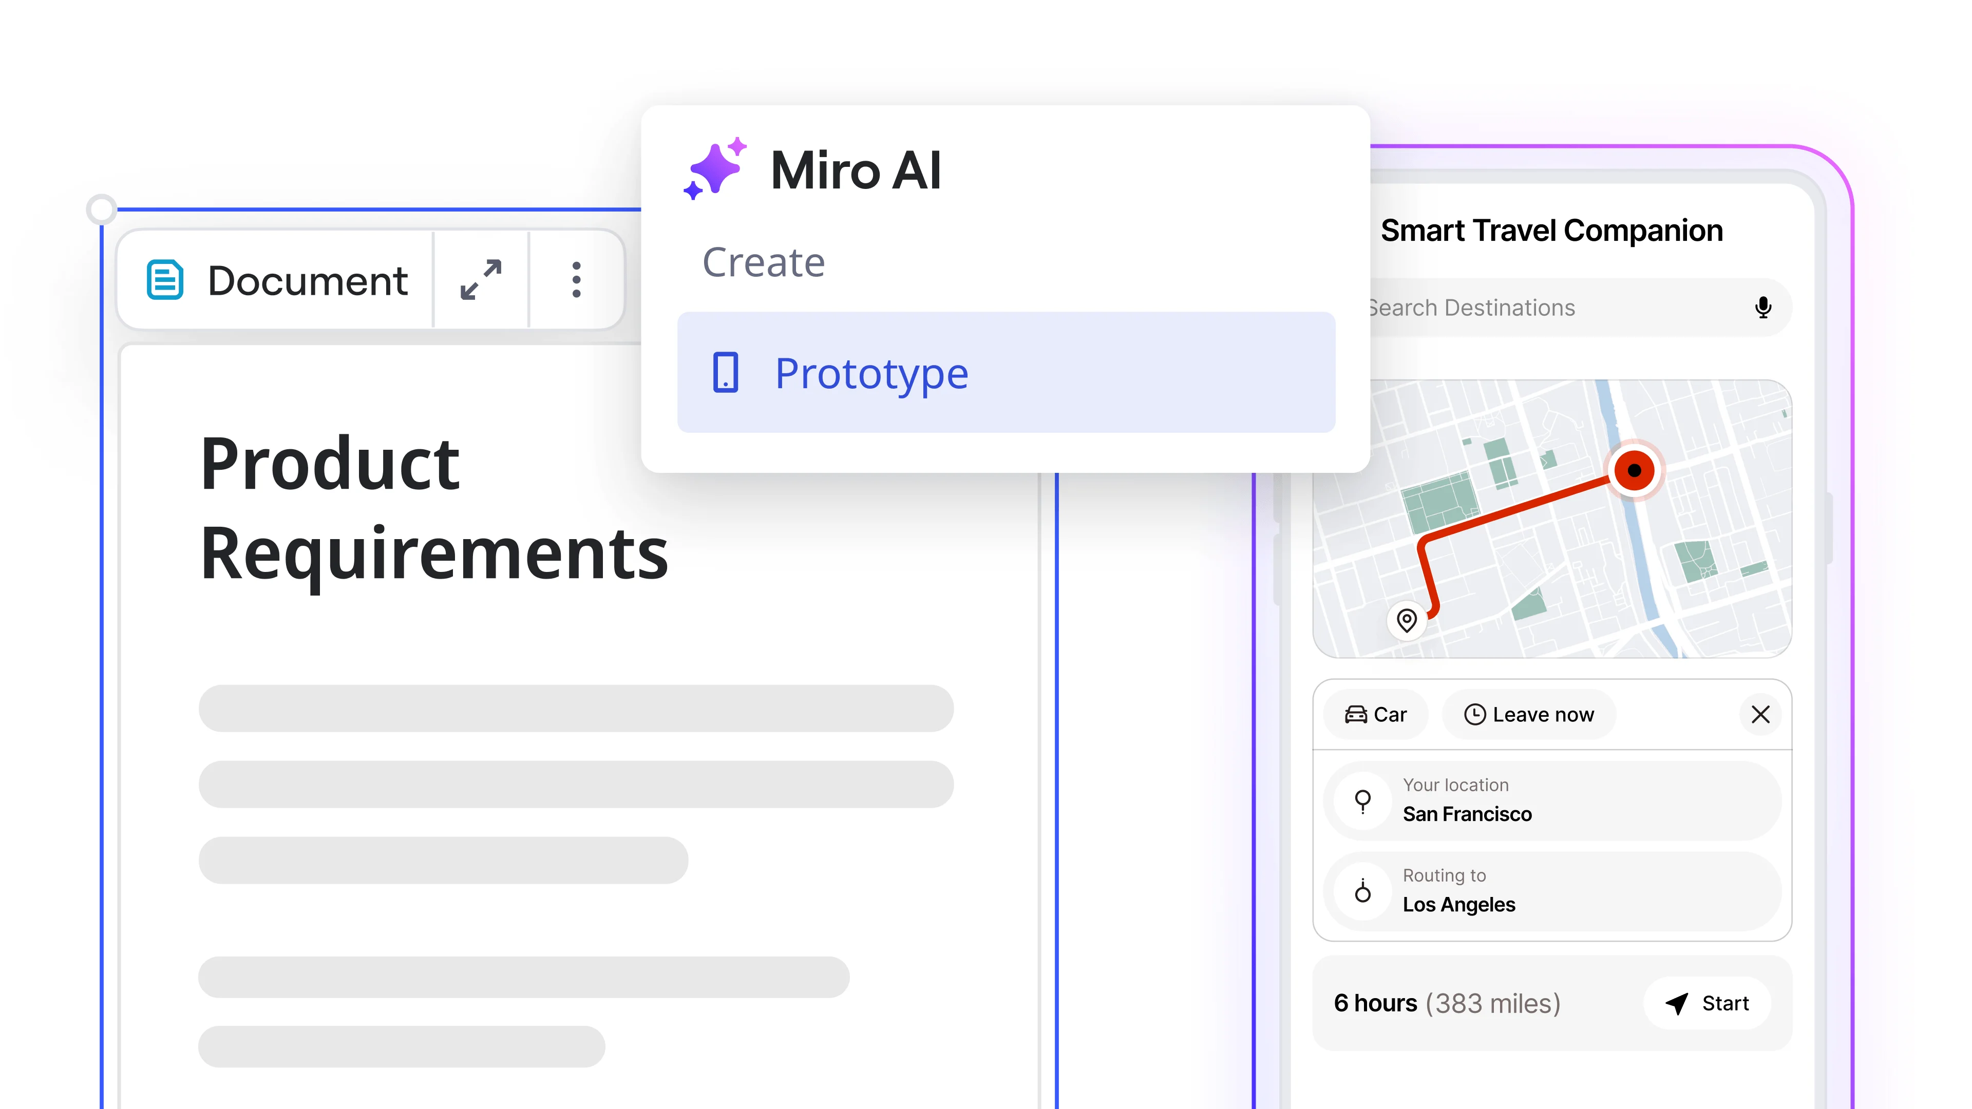1972x1109 pixels.
Task: Click the Create section label
Action: (x=764, y=262)
